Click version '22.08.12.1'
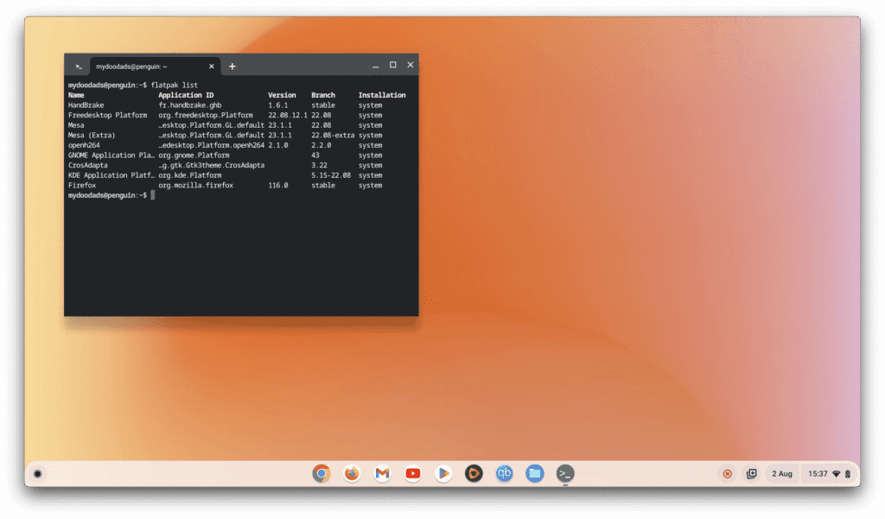885x519 pixels. 288,115
